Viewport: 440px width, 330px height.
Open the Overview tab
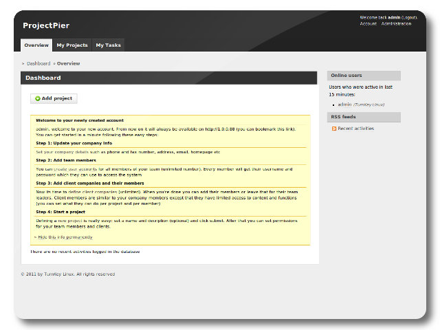(x=36, y=45)
